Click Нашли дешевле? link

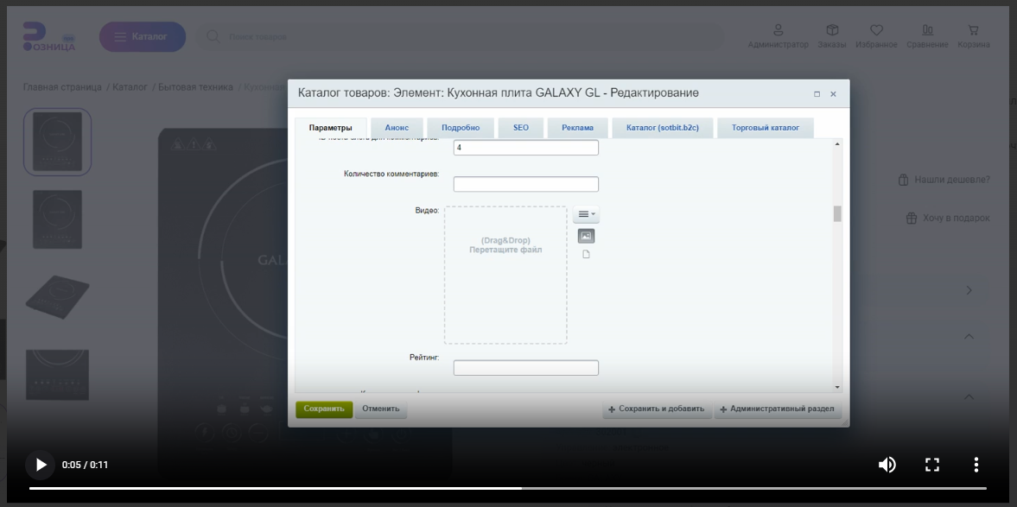point(944,180)
